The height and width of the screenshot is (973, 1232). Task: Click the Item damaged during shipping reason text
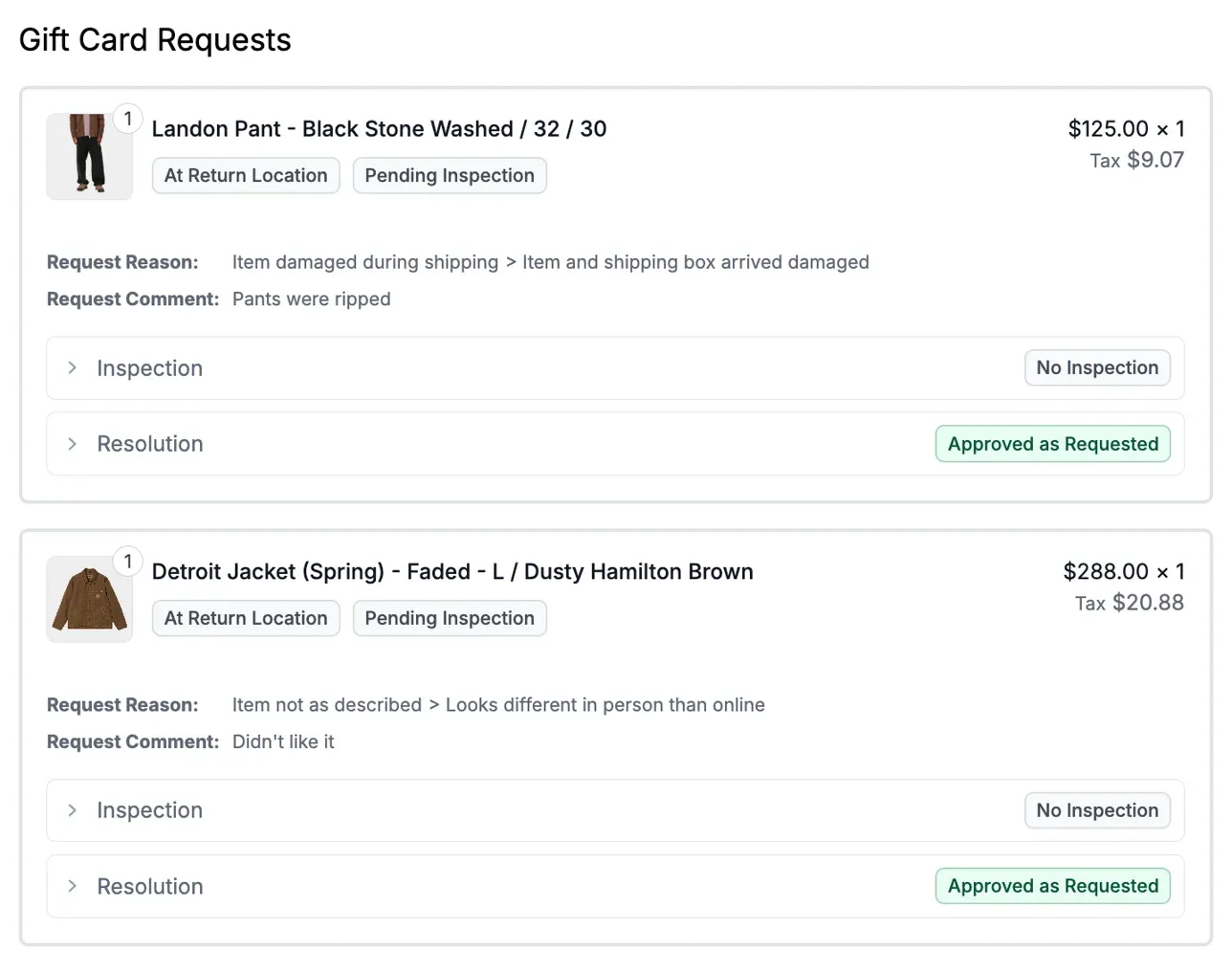[x=365, y=261]
